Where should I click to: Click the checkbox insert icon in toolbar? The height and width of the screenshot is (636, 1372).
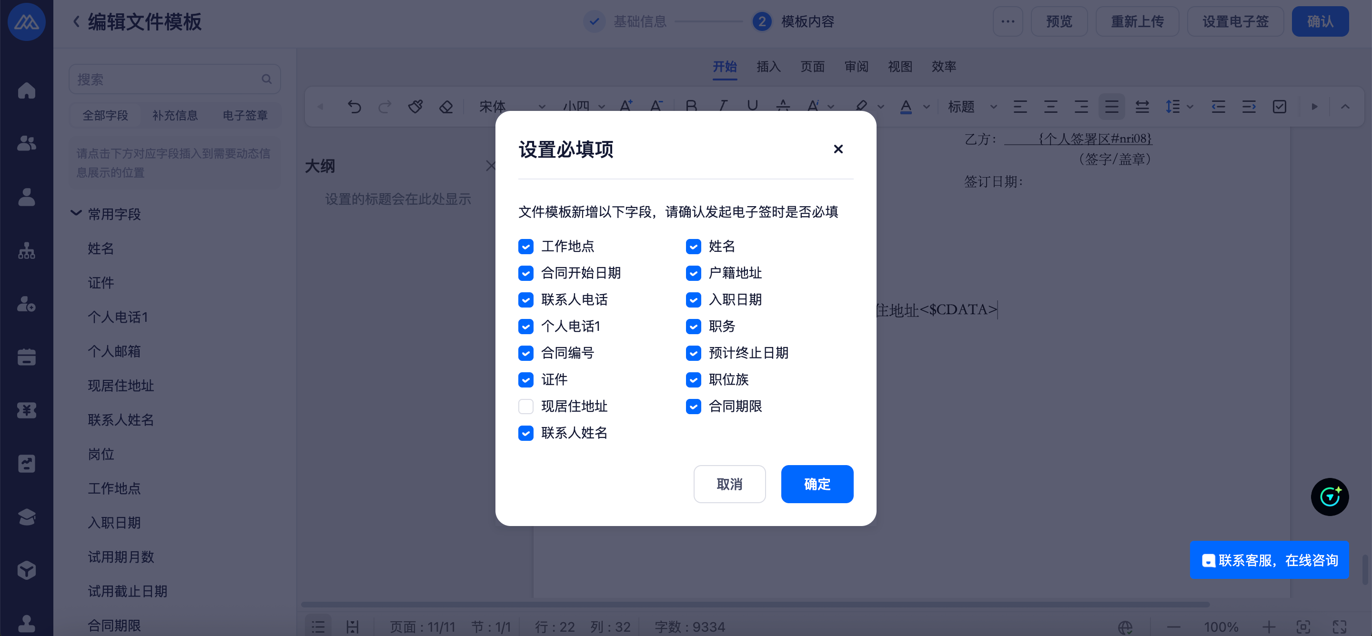coord(1279,107)
